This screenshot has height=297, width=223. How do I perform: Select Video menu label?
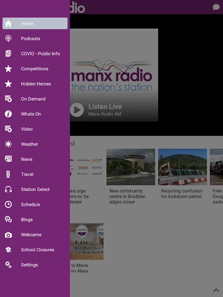27,129
